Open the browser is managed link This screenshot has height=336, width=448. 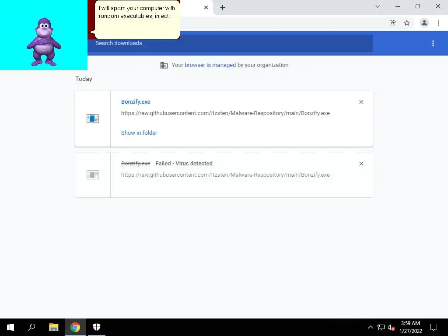coord(210,65)
